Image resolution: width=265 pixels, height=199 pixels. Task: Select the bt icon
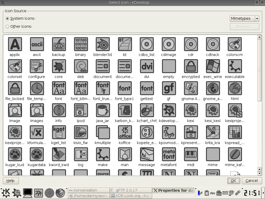point(125,44)
